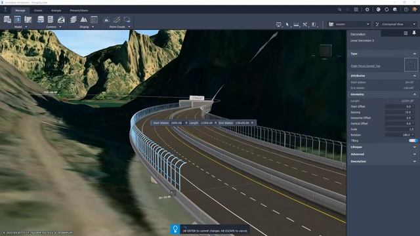
Task: Click the highlighted Model Builder icon
Action: (18, 20)
